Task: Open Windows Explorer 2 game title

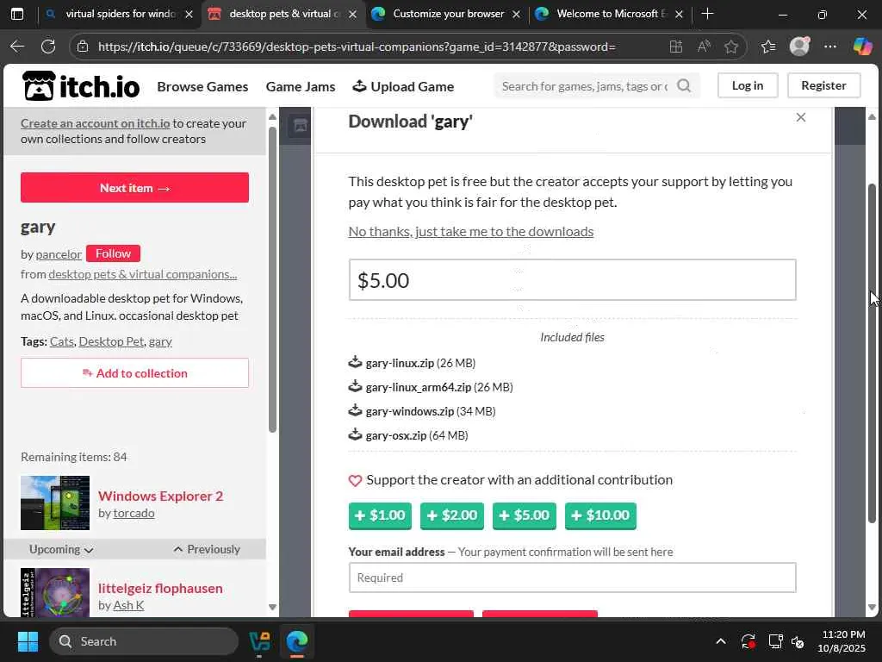Action: pos(160,496)
